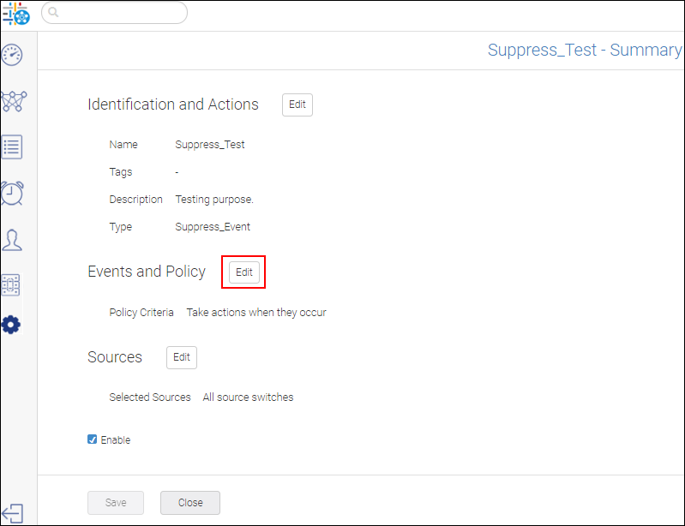Open the device inventory icon in sidebar
Image resolution: width=685 pixels, height=526 pixels.
click(11, 285)
